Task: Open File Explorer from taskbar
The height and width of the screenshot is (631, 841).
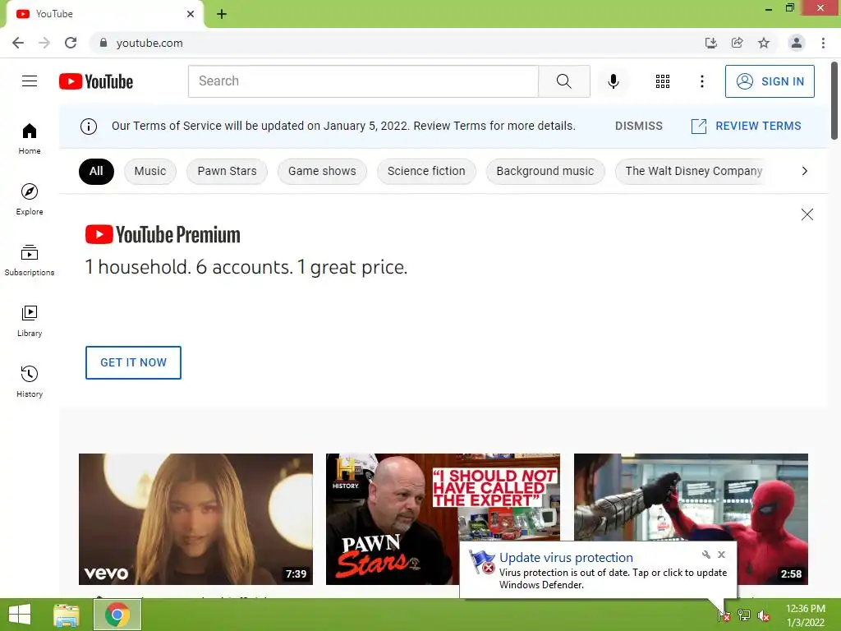Action: (67, 615)
